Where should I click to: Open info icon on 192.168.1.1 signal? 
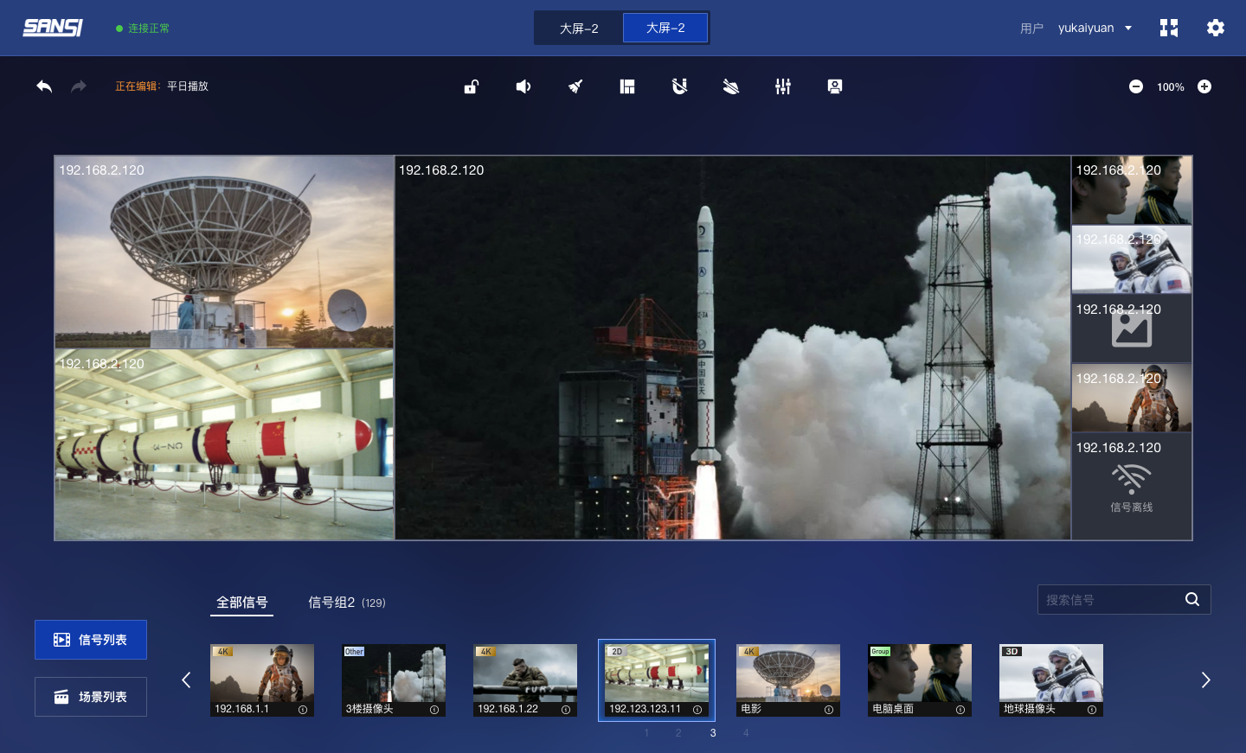point(303,710)
